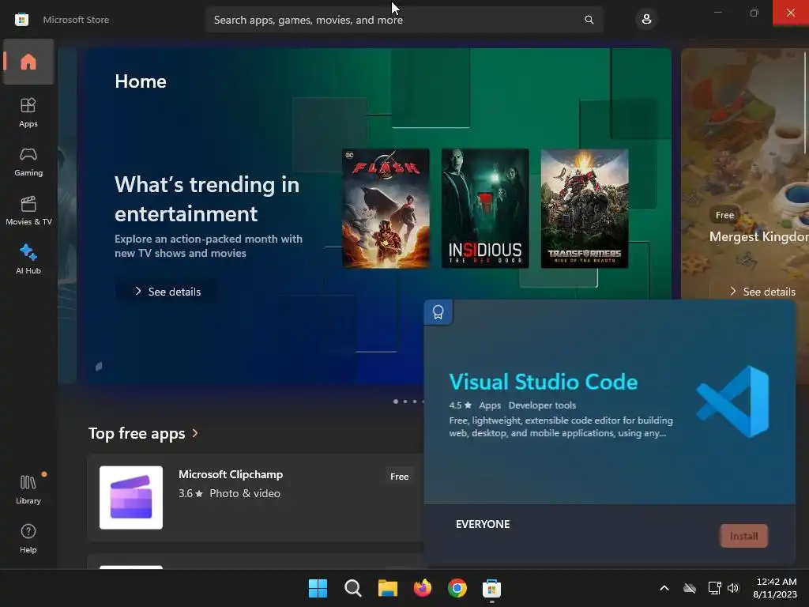Open the Microsoft Clipchamp app entry
This screenshot has width=809, height=607.
[x=257, y=498]
